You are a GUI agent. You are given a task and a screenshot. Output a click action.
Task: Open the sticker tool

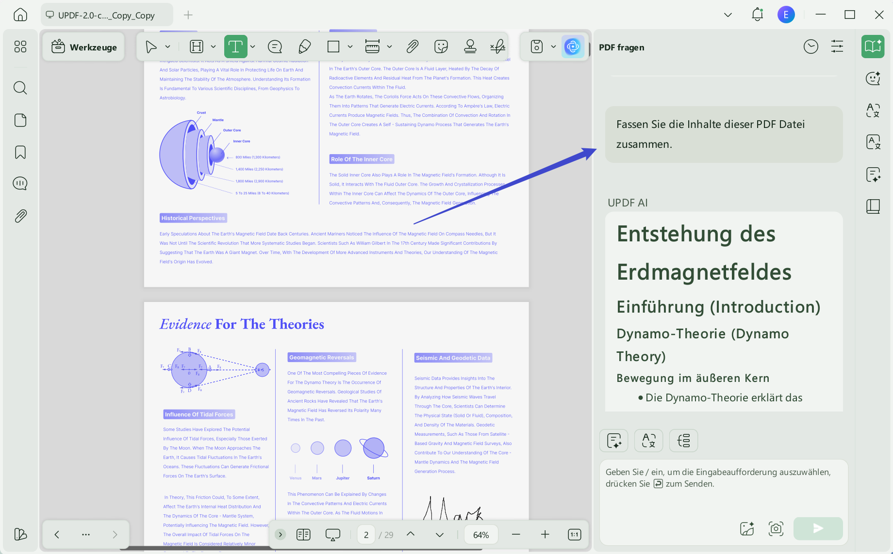(x=441, y=47)
